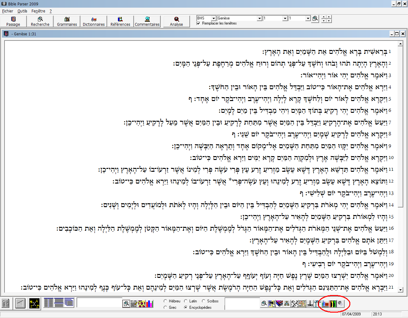Click the city skyline icon in the bottom toolbar
This screenshot has width=408, height=318.
pyautogui.click(x=310, y=304)
